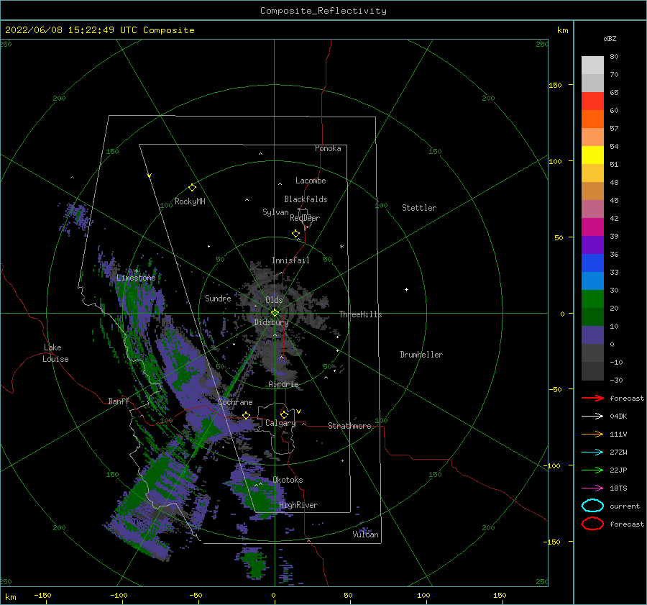Click the dBZ legend heading
This screenshot has width=647, height=605.
coord(610,38)
